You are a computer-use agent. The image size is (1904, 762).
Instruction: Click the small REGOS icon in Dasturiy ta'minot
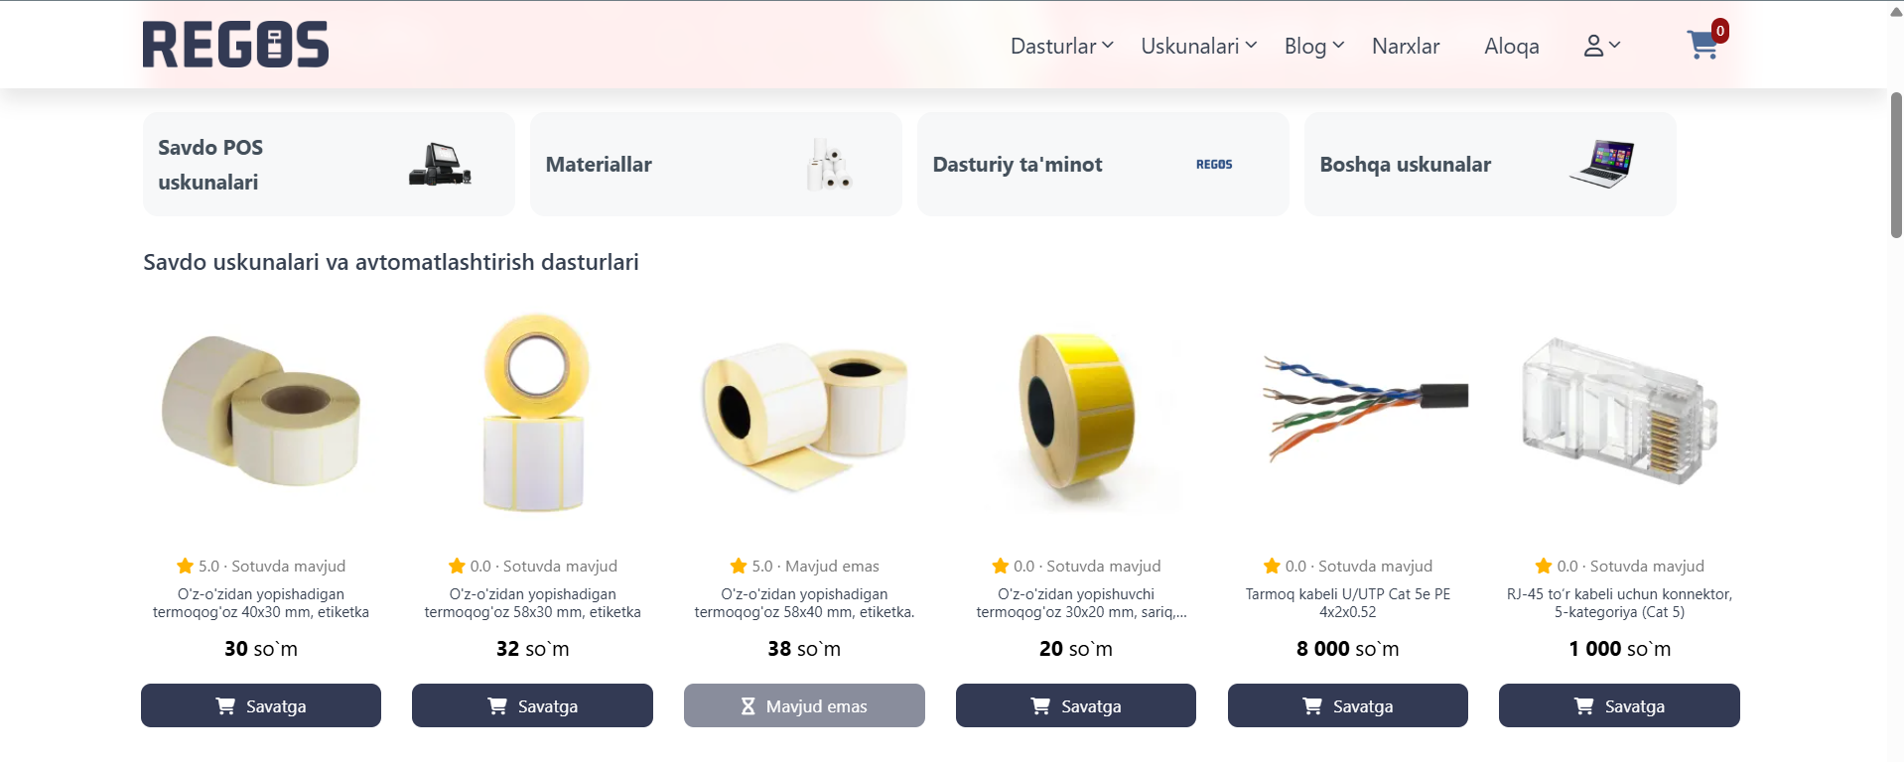tap(1214, 165)
